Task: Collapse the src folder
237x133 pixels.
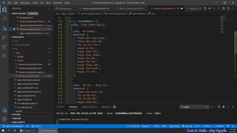Action: pos(16,49)
